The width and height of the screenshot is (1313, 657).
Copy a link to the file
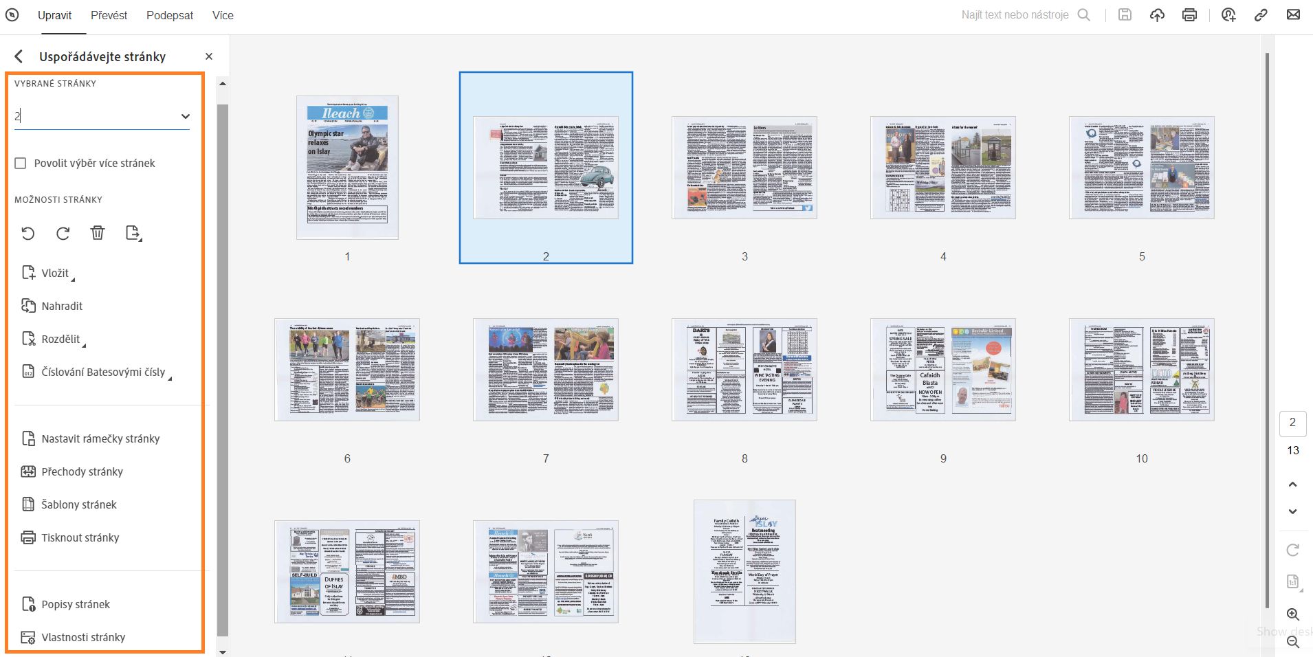[1261, 15]
